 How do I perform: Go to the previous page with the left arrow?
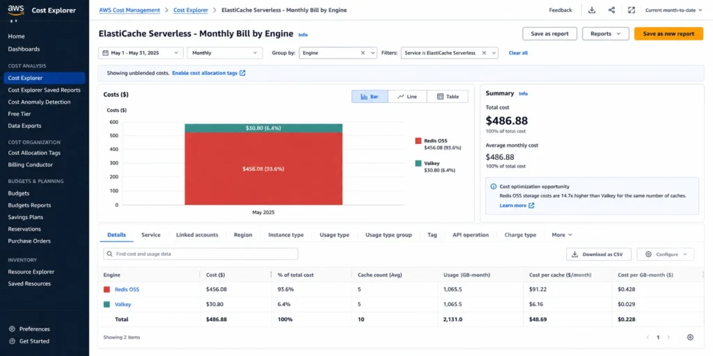click(648, 337)
